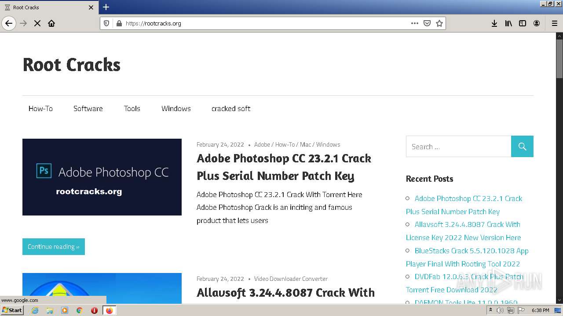Click the Adobe category link

(262, 144)
